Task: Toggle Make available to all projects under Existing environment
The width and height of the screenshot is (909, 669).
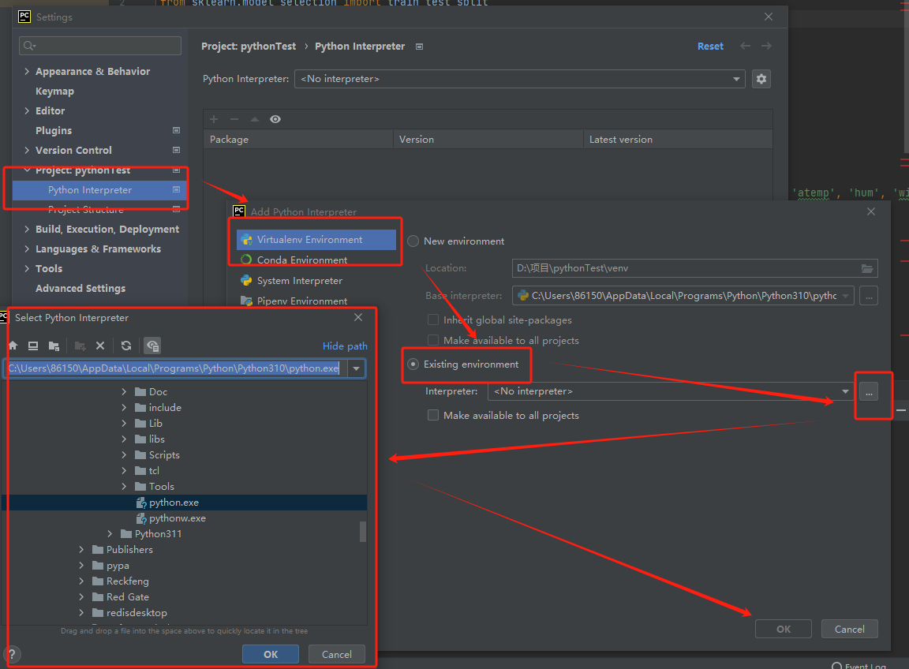Action: [433, 415]
